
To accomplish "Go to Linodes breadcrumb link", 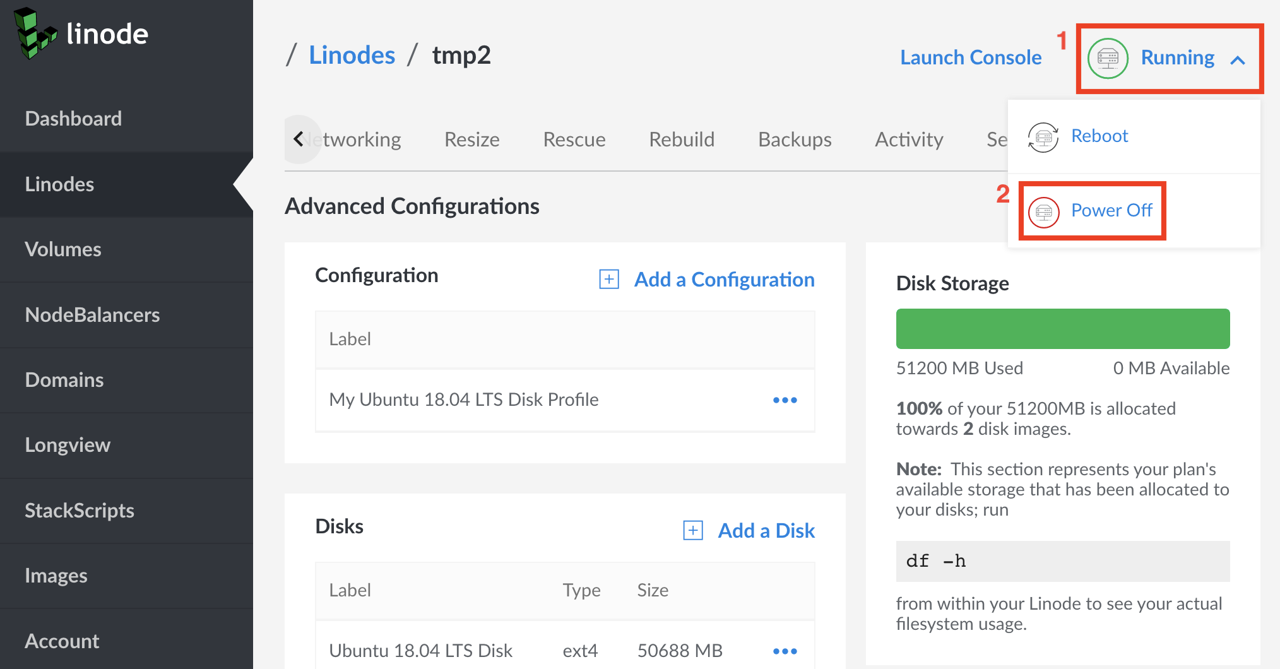I will tap(352, 56).
